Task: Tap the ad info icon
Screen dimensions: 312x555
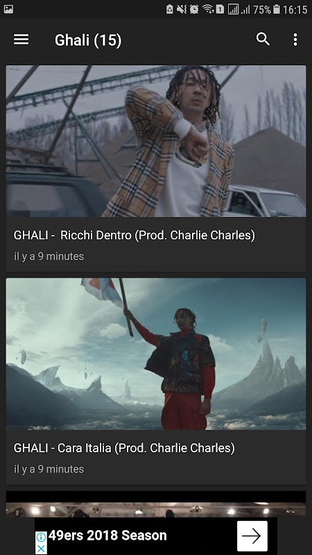Action: tap(42, 537)
